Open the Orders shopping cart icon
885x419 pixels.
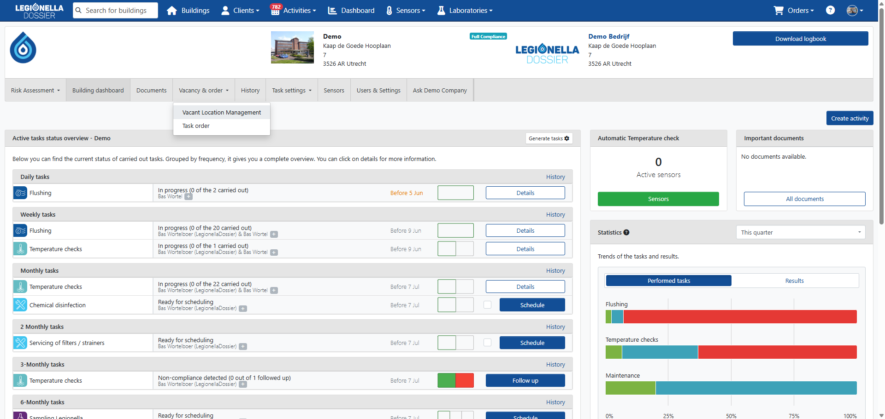[779, 10]
